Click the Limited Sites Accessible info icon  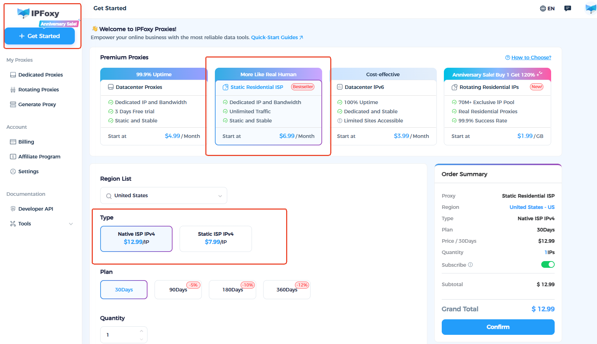(340, 121)
